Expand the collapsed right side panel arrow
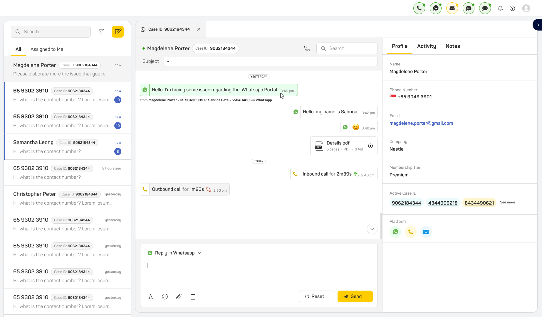This screenshot has height=317, width=542. 538,25
